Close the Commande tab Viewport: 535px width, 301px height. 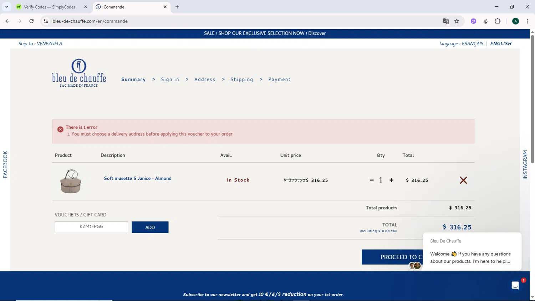coord(165,7)
